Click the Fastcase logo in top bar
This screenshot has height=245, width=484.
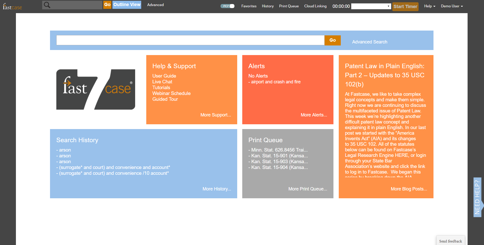[x=12, y=7]
